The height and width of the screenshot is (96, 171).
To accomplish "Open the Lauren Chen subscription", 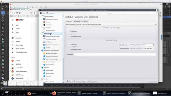I will point(19,68).
